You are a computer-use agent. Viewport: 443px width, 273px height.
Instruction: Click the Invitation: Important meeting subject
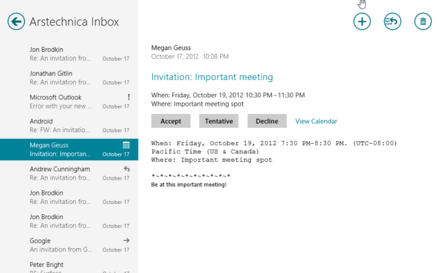pos(213,77)
